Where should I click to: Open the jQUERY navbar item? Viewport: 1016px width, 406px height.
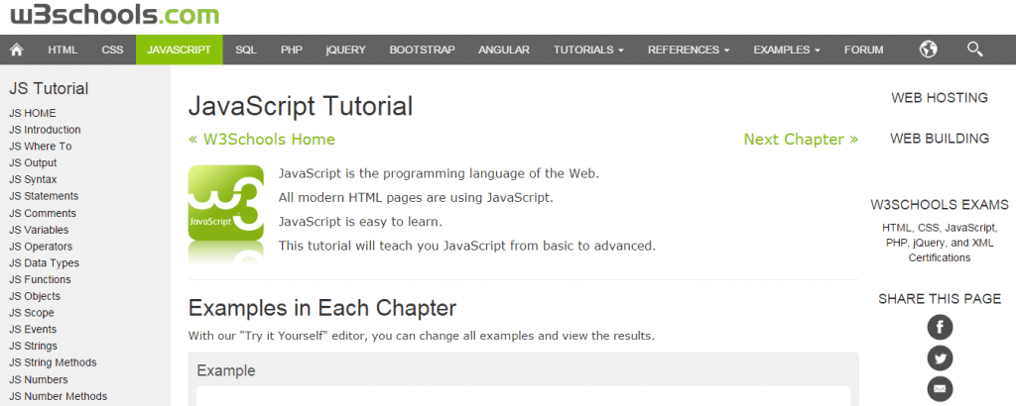(x=346, y=50)
